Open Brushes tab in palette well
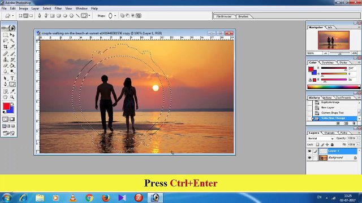 click(x=243, y=16)
